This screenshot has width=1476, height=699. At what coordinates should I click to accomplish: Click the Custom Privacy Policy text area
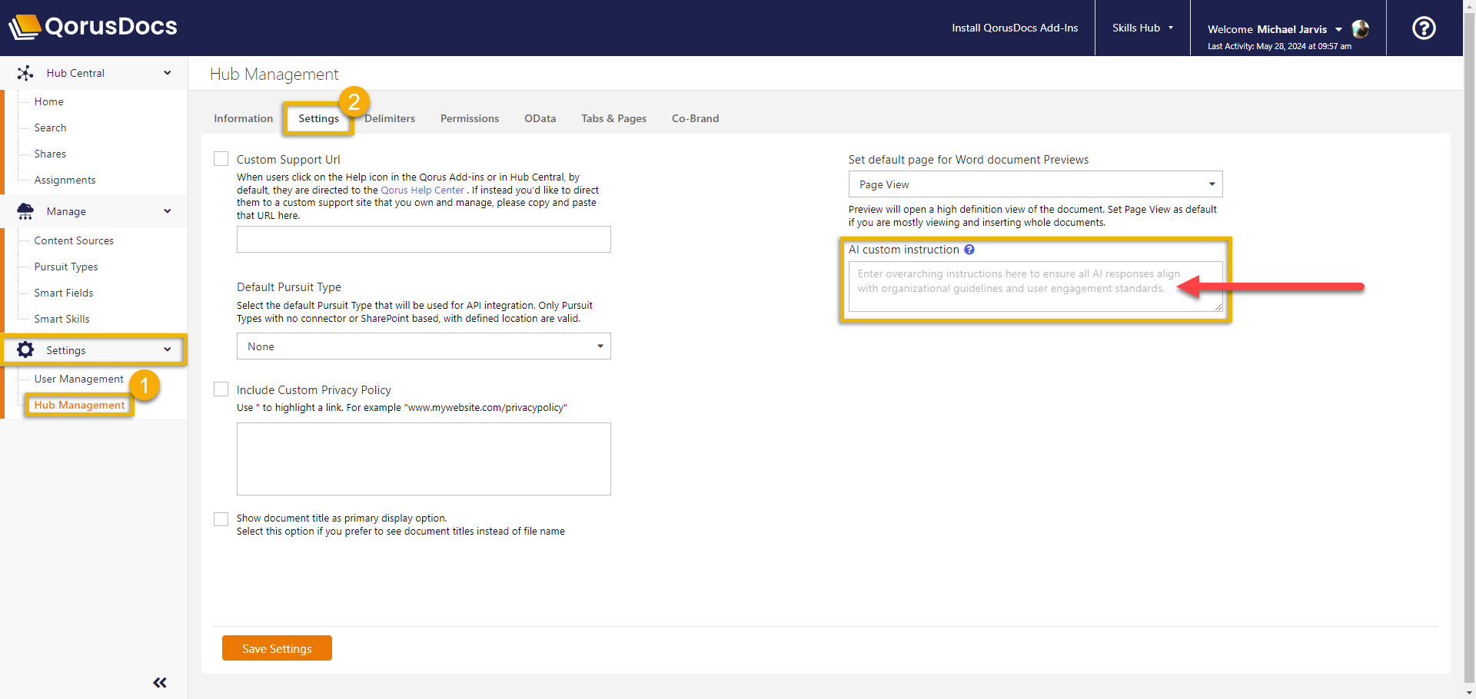(x=424, y=459)
